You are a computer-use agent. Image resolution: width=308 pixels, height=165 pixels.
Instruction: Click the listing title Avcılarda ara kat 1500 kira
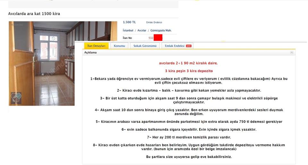click(34, 14)
